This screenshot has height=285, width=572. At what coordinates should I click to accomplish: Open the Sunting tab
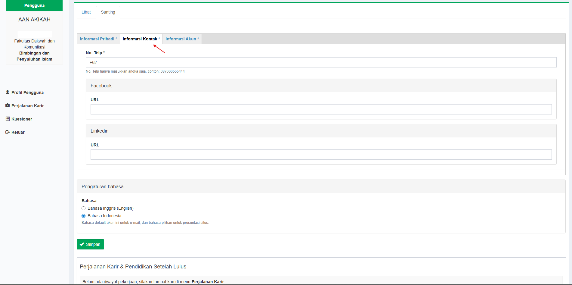point(108,12)
